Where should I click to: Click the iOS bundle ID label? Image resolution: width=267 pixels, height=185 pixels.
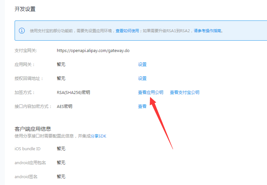click(x=28, y=149)
